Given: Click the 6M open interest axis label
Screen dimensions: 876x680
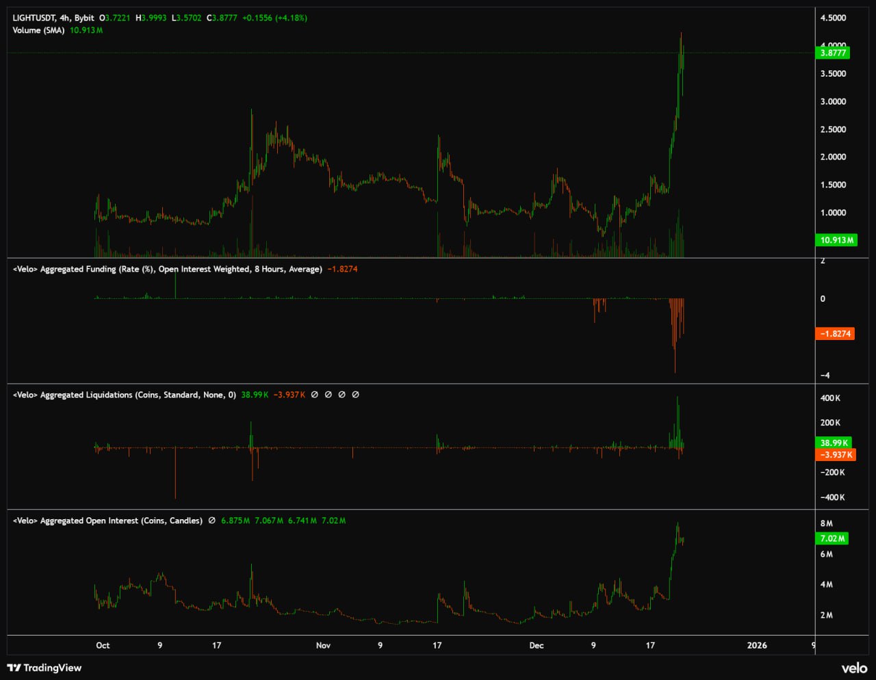Looking at the screenshot, I should tap(827, 555).
